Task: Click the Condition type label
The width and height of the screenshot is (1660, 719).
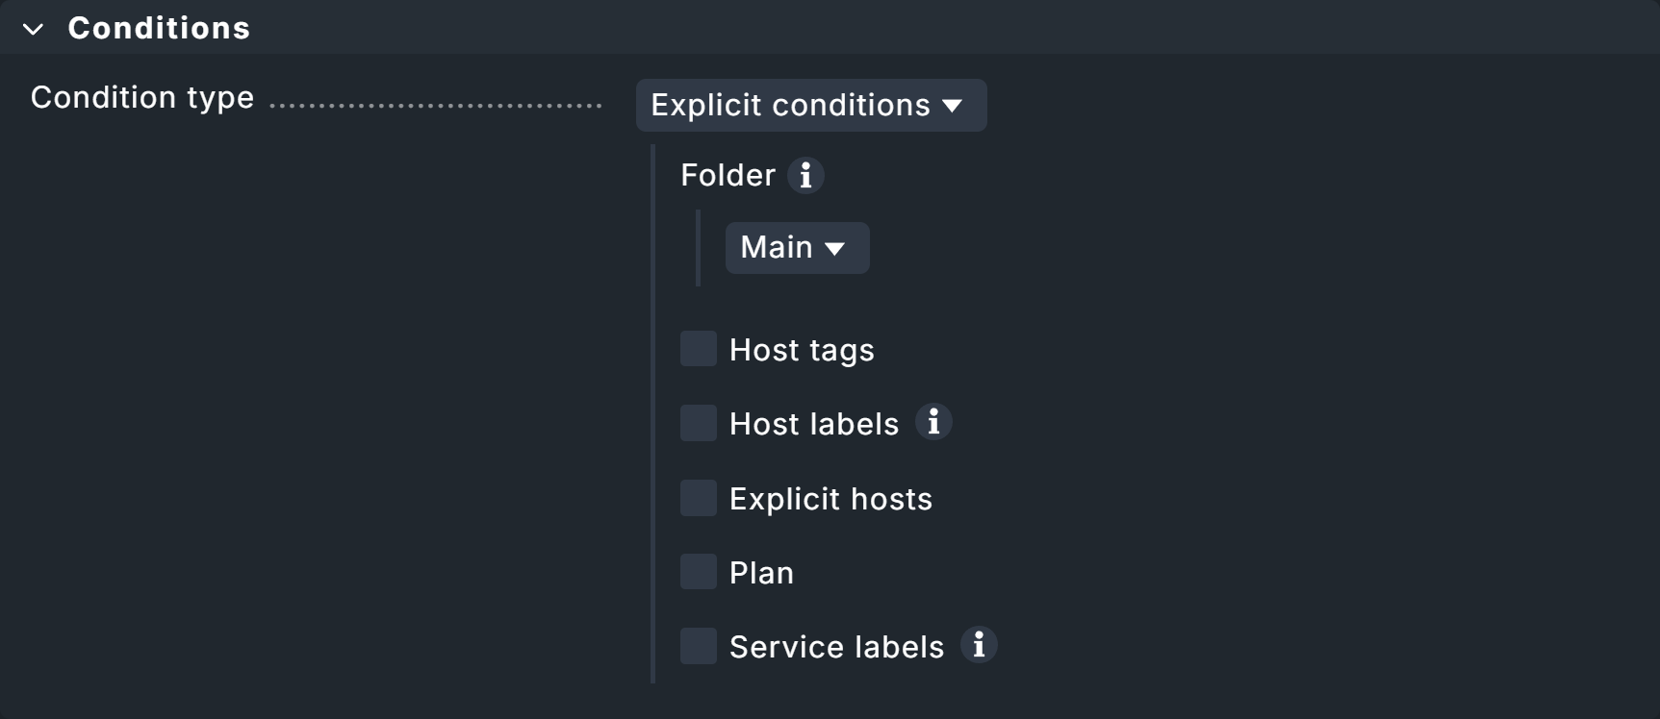Action: 142,98
